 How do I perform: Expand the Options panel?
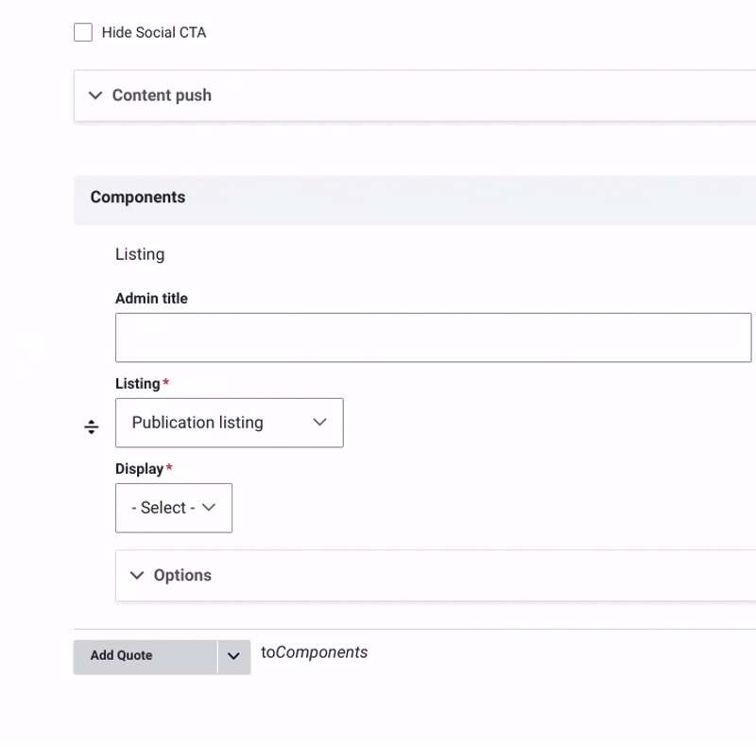(x=182, y=575)
